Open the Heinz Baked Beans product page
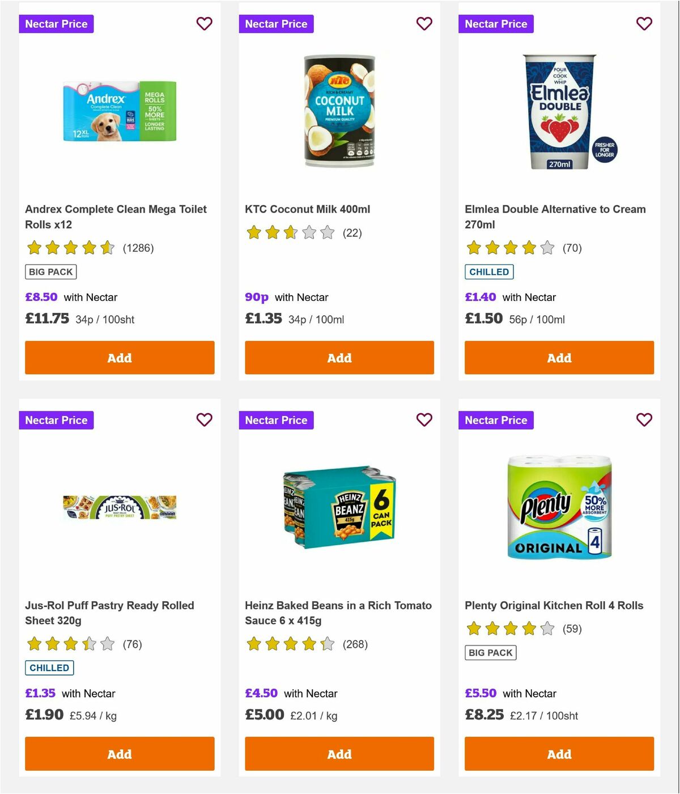 tap(338, 613)
